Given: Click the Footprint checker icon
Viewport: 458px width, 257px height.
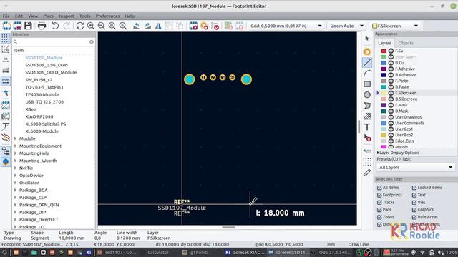Looking at the screenshot, I should coord(215,26).
